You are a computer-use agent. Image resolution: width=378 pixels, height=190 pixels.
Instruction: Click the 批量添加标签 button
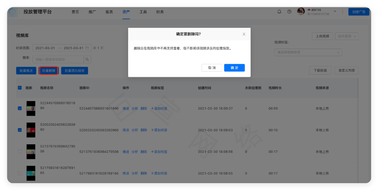[x=75, y=71]
